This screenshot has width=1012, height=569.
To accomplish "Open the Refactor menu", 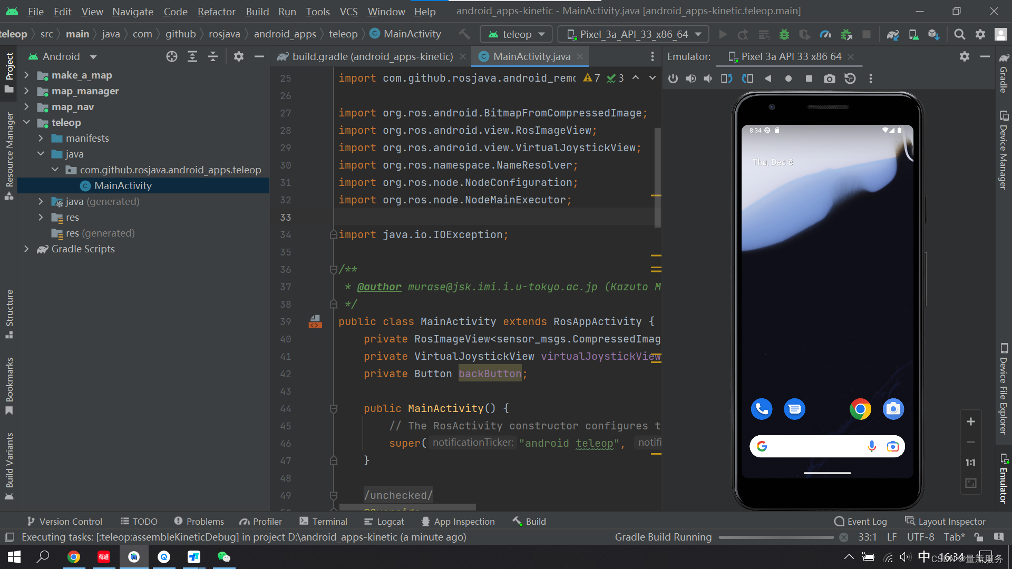I will coord(216,11).
